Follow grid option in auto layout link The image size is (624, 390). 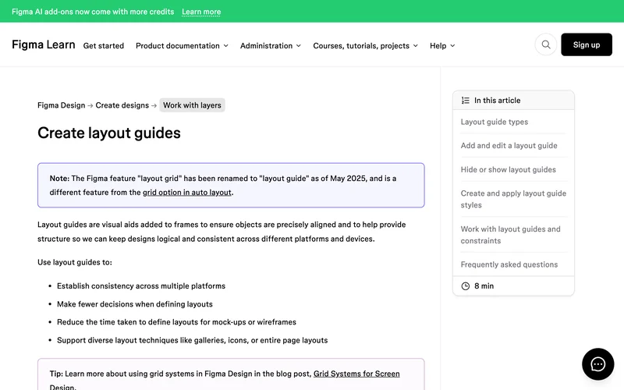(187, 193)
